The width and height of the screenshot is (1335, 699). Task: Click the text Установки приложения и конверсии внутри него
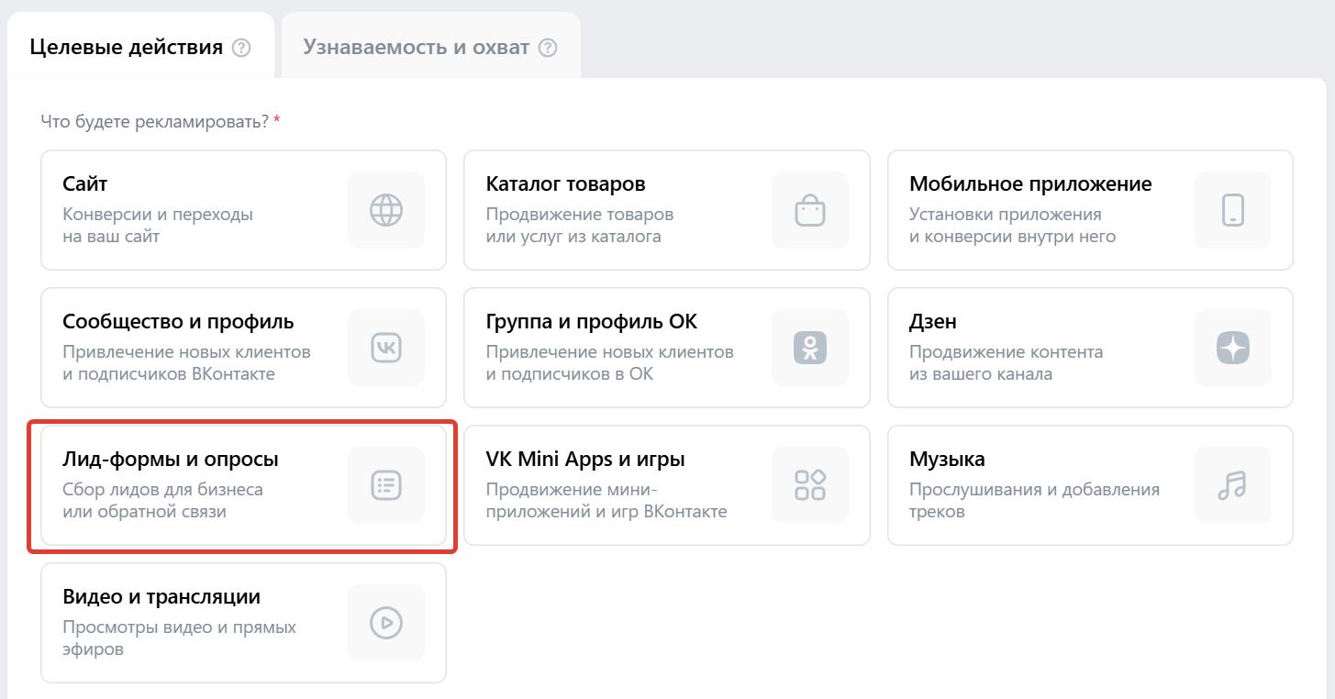1012,226
